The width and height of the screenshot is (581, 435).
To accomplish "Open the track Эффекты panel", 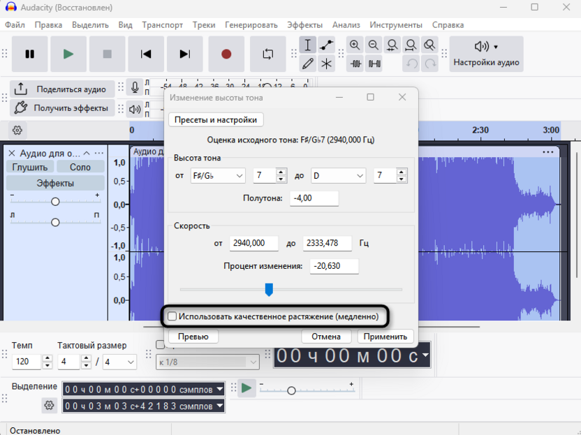I will coord(55,184).
